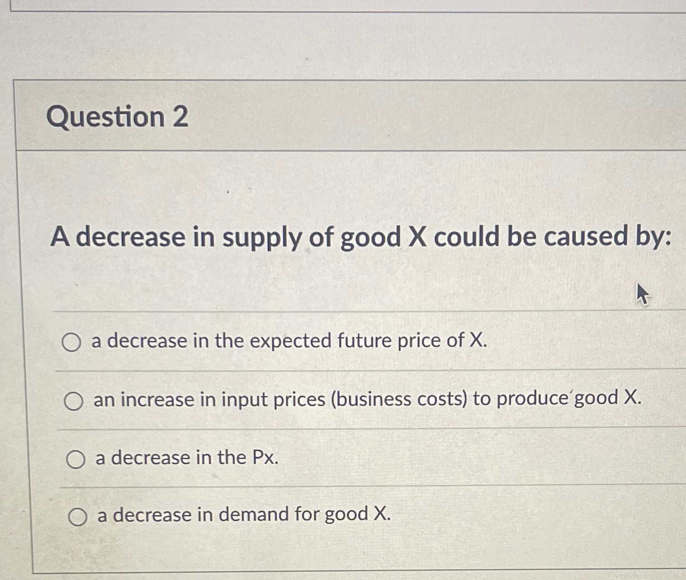Click the text 'a decrease in the Px'
Image resolution: width=686 pixels, height=580 pixels.
tap(186, 459)
